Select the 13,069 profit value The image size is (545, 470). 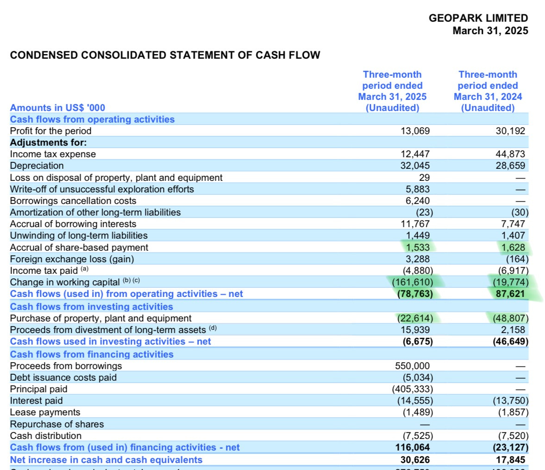point(415,131)
